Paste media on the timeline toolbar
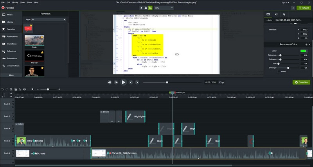Screen dimensions: 313x167 (20, 89)
